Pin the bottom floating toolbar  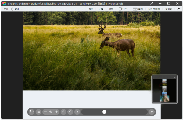152,112
